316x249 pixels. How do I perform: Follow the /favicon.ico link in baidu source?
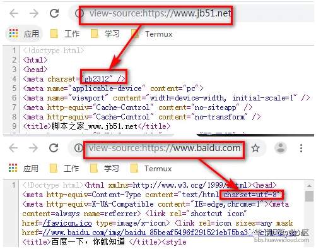click(x=67, y=223)
